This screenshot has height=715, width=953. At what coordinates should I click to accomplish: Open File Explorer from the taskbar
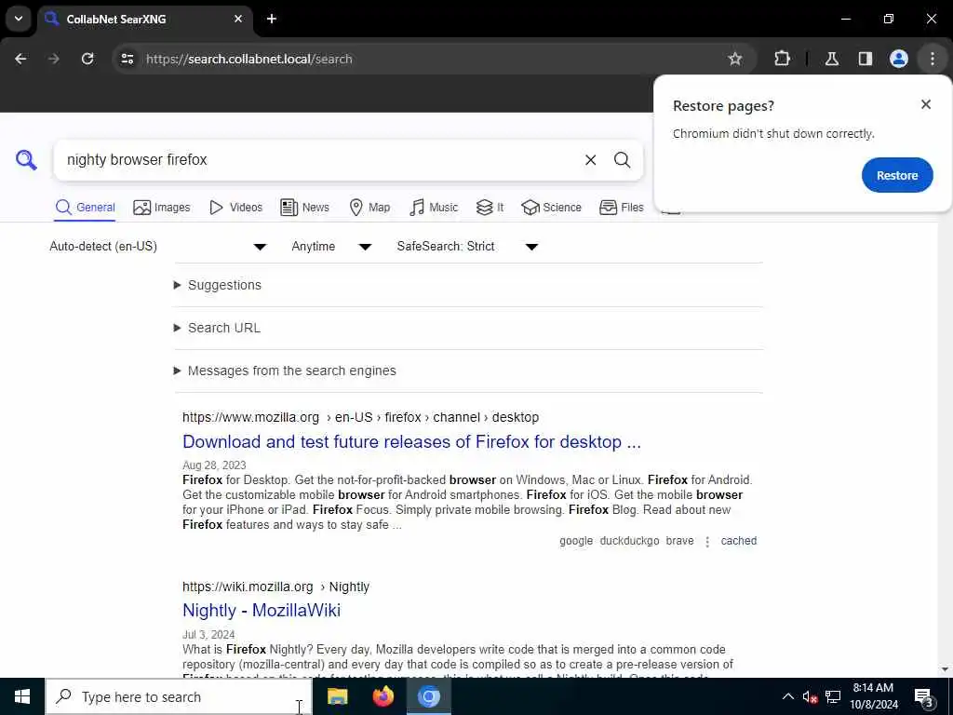(x=337, y=696)
